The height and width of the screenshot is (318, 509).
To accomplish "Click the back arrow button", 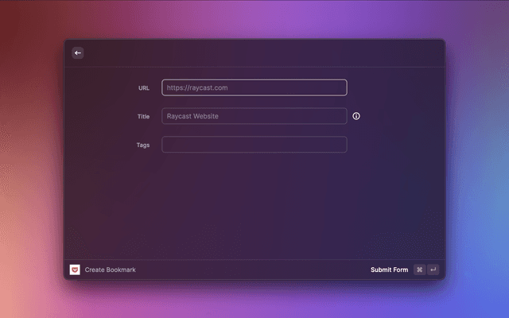I will 78,52.
